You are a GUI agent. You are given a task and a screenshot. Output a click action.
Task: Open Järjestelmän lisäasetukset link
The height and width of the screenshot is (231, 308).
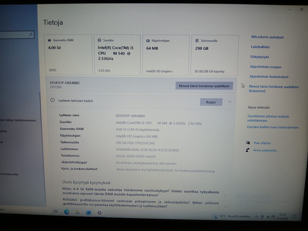[269, 77]
